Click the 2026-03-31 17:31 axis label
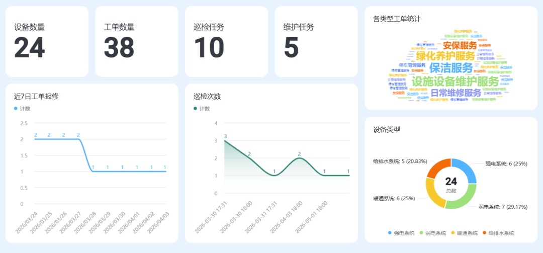This screenshot has height=253, width=543. (261, 216)
